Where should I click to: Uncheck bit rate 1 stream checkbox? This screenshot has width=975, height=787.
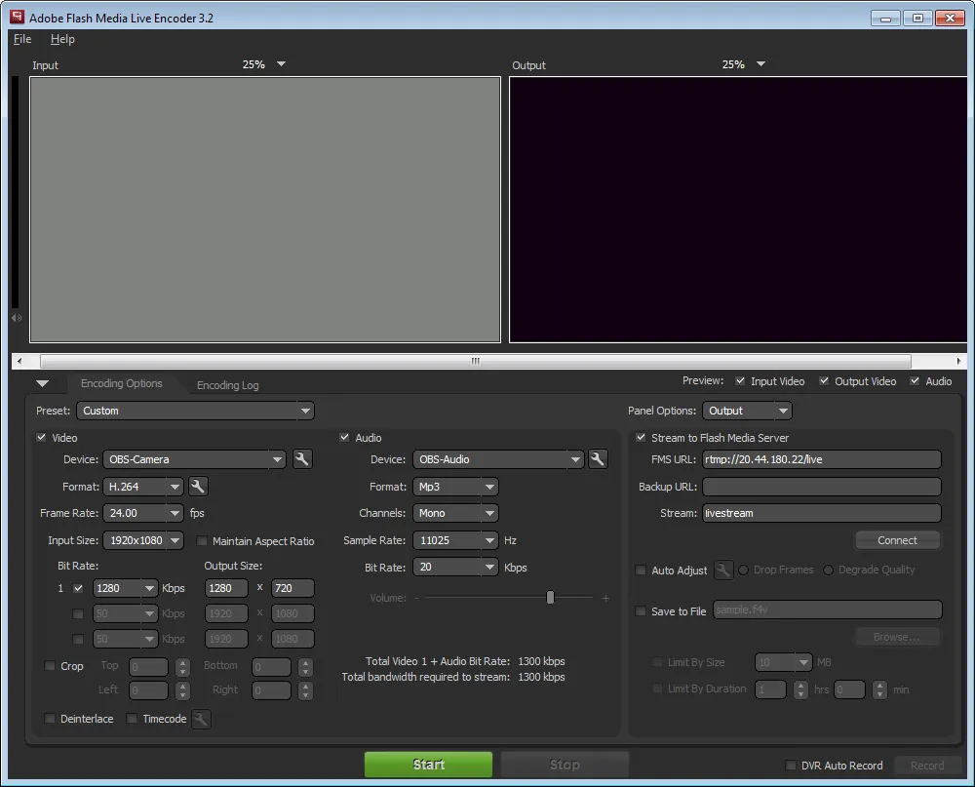click(x=78, y=588)
